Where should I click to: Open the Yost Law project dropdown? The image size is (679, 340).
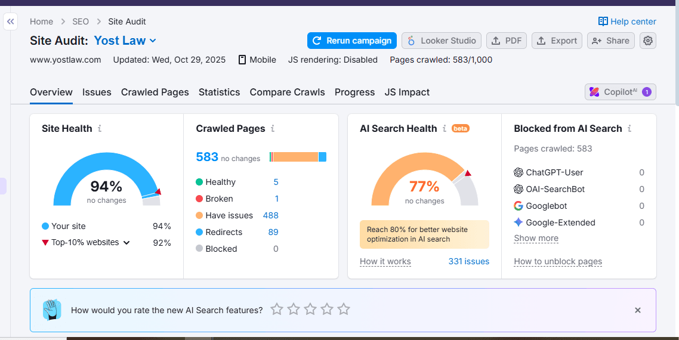click(x=125, y=41)
